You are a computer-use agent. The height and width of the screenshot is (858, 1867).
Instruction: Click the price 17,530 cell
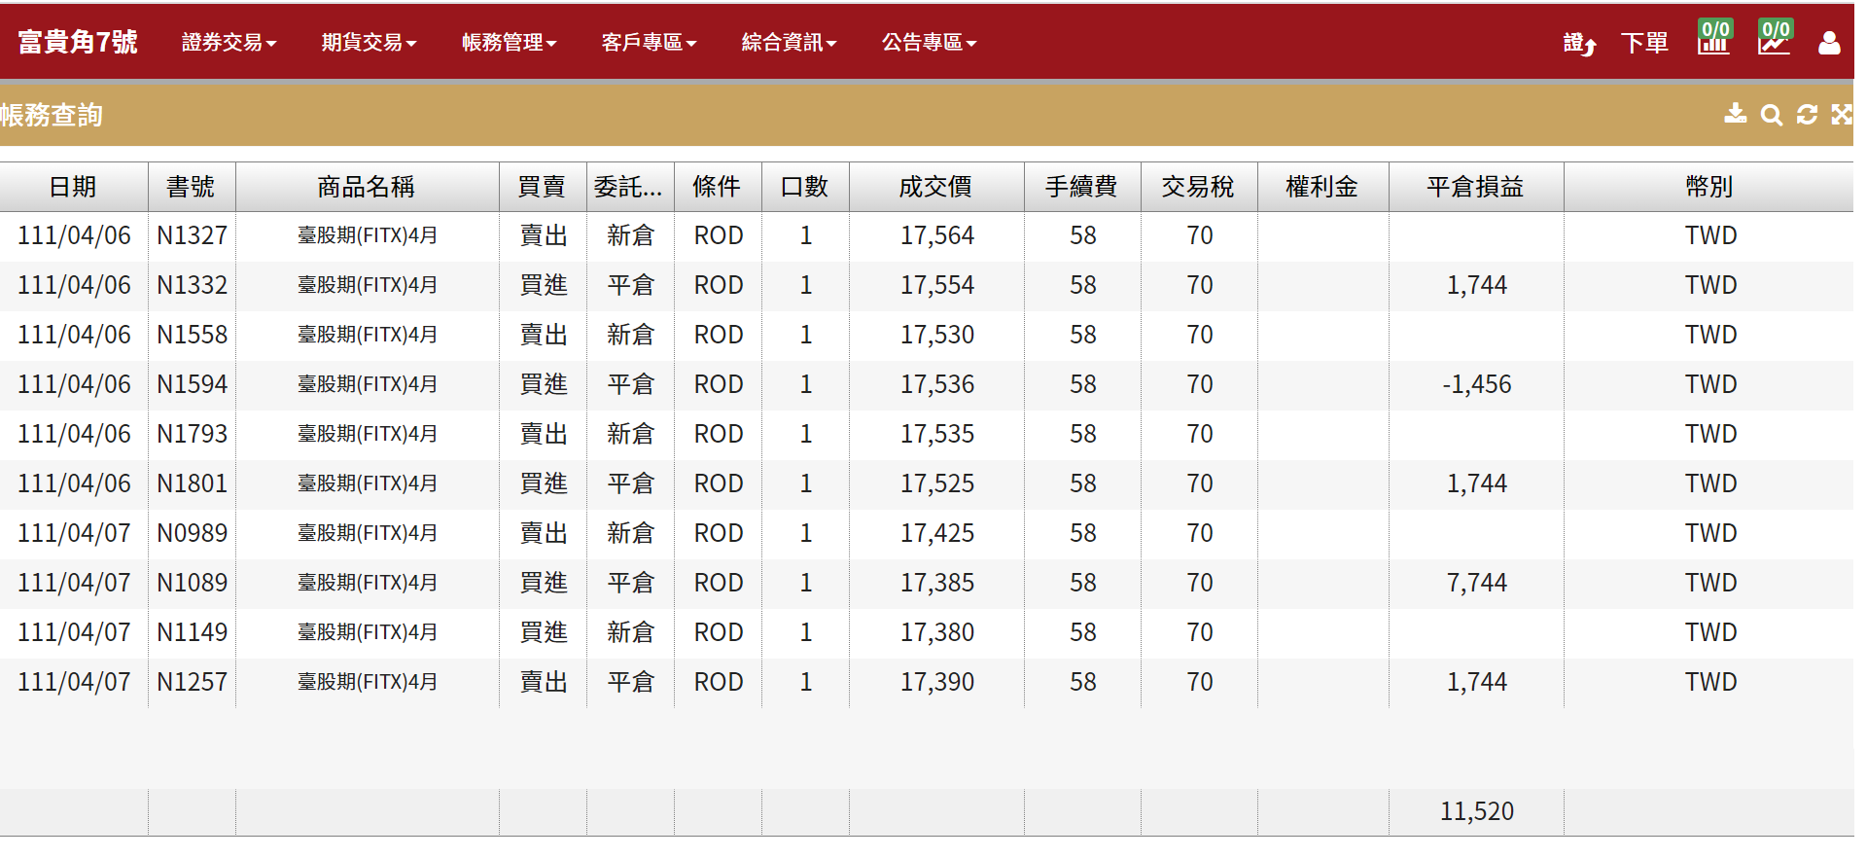point(936,335)
